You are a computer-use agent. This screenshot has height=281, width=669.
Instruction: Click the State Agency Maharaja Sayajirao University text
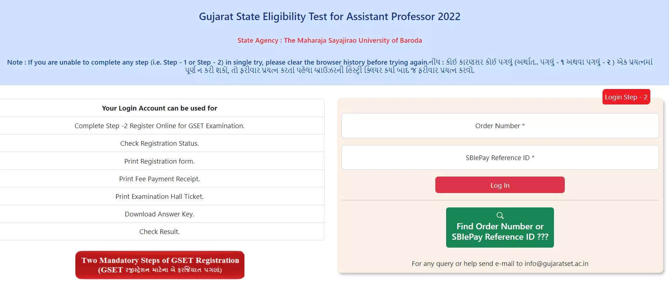[x=330, y=40]
